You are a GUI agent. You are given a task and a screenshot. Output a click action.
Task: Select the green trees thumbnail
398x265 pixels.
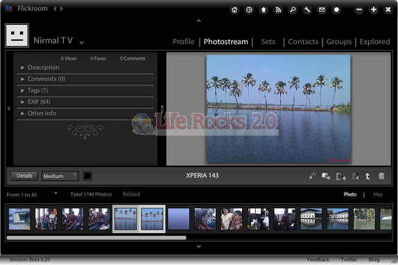(x=364, y=219)
